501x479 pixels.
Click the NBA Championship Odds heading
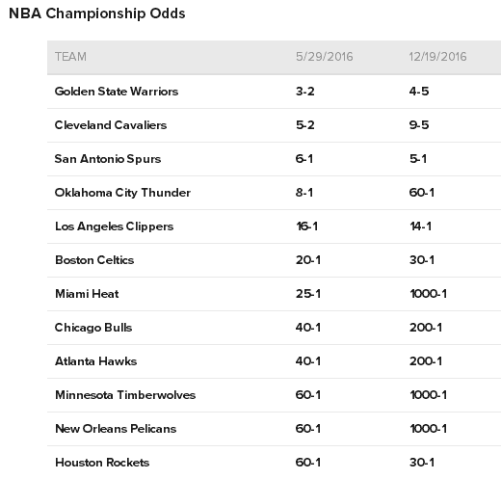point(97,13)
